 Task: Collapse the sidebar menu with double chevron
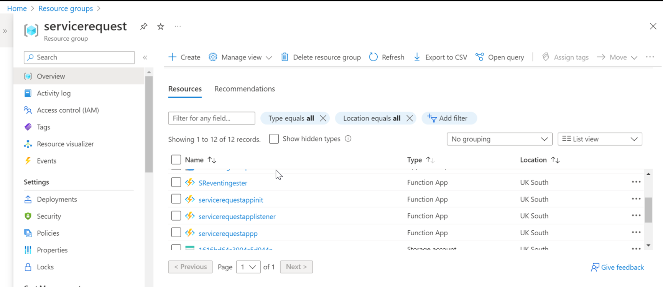tap(145, 57)
